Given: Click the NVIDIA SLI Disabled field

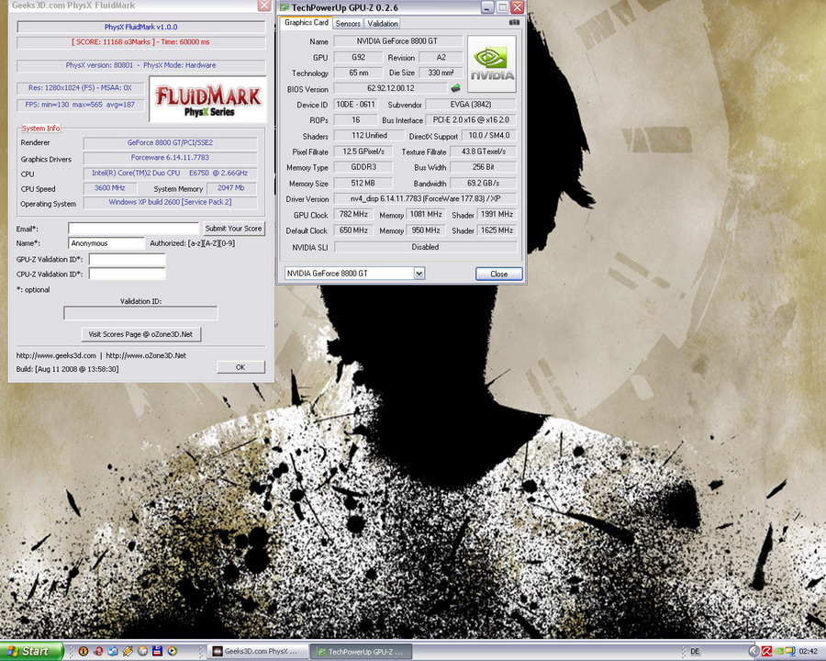Looking at the screenshot, I should point(425,247).
